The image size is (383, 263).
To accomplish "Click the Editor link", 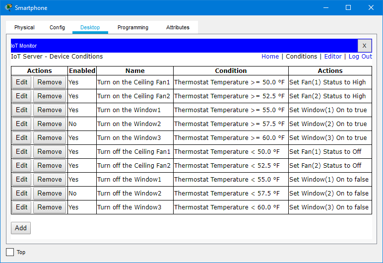I will tap(333, 57).
